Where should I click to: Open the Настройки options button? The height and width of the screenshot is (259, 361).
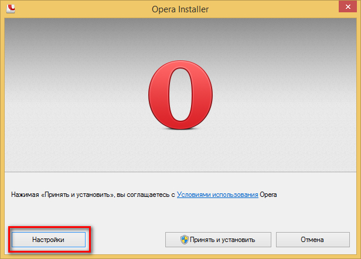pyautogui.click(x=48, y=240)
